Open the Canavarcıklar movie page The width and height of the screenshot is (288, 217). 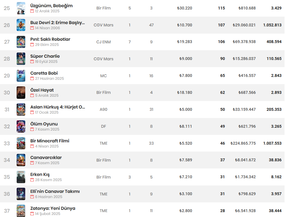click(46, 158)
